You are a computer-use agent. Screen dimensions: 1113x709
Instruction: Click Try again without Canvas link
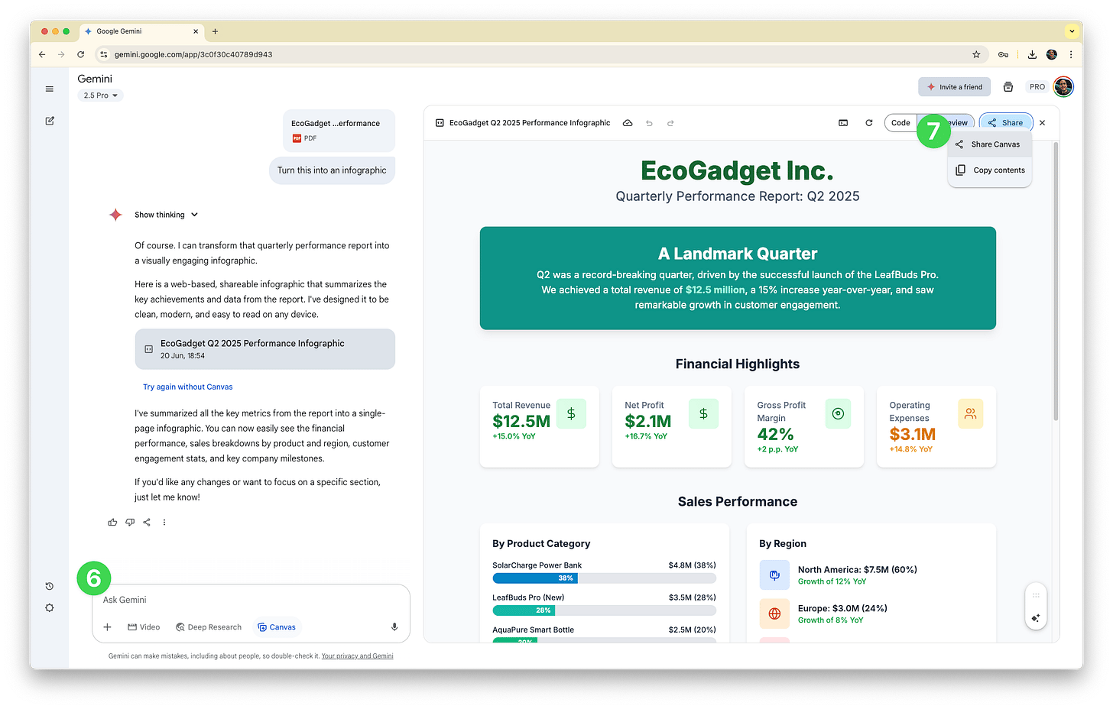pyautogui.click(x=188, y=387)
